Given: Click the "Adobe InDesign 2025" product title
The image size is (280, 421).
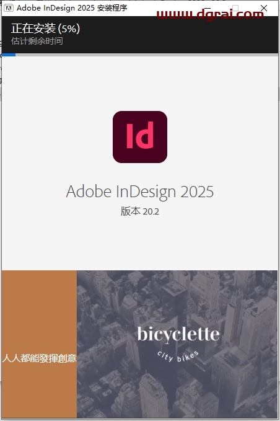Looking at the screenshot, I should click(x=140, y=192).
